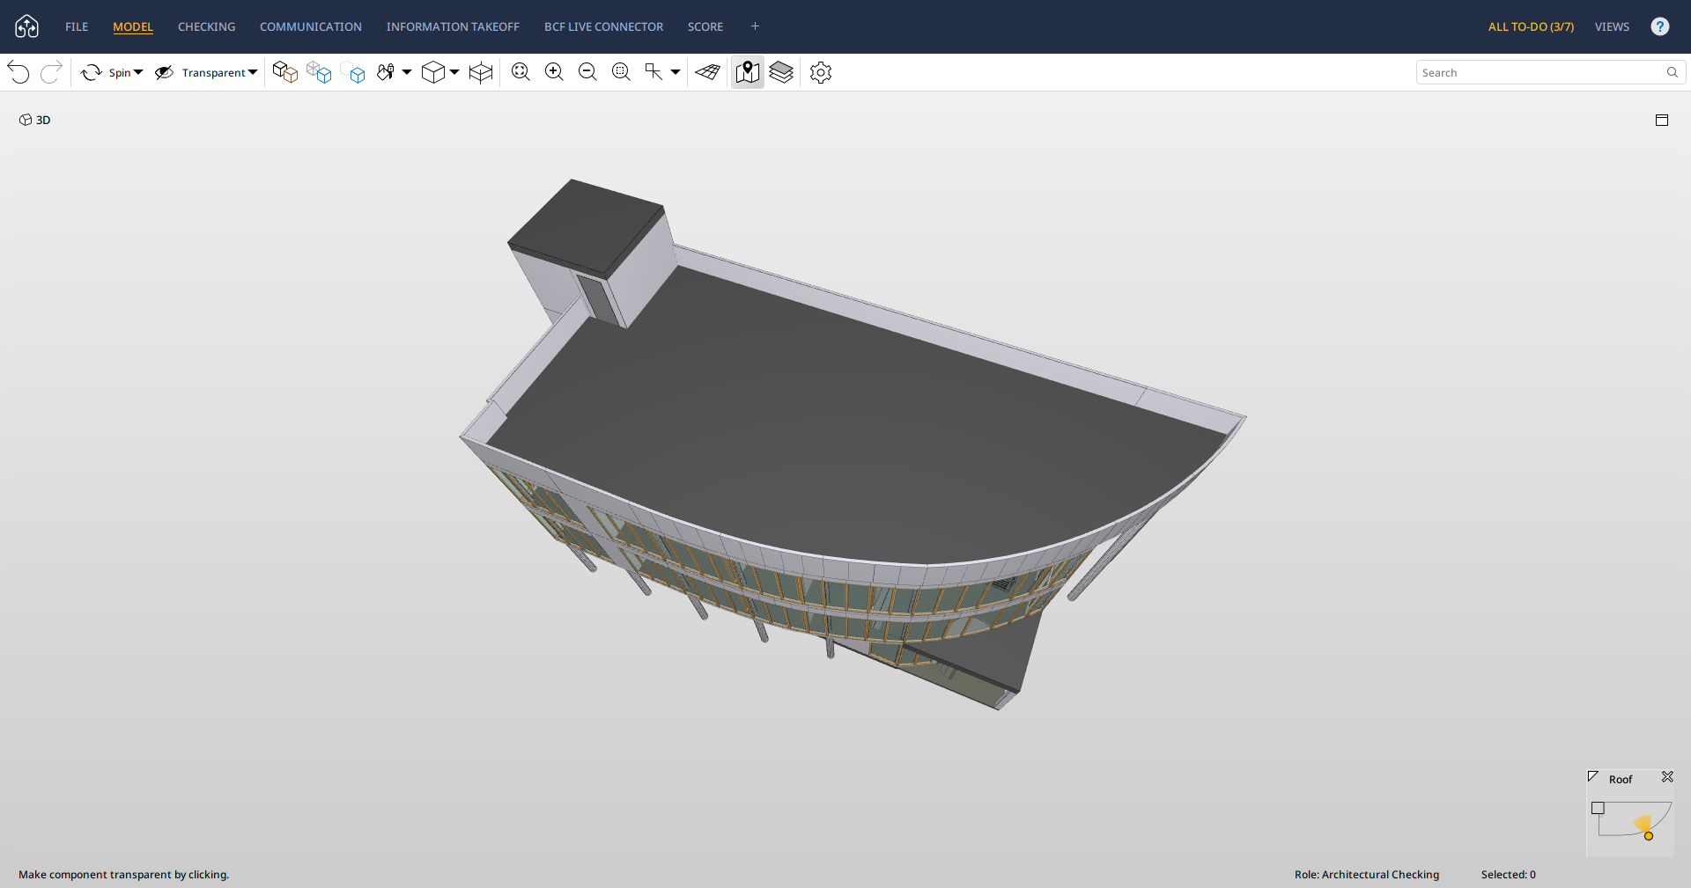Open the Transparent mode dropdown arrow
The image size is (1691, 888).
click(253, 72)
